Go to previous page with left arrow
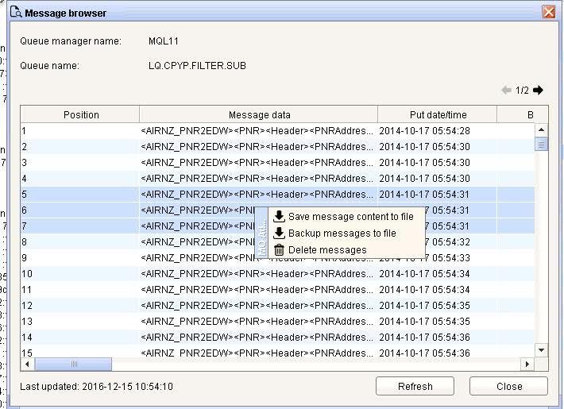 pyautogui.click(x=507, y=90)
